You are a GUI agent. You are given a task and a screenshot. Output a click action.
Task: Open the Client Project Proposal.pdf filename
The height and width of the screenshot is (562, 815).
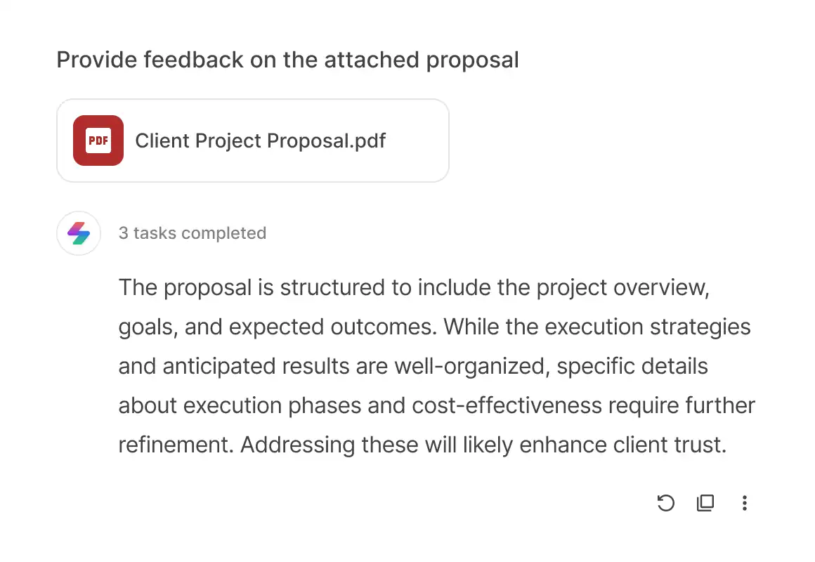point(261,141)
